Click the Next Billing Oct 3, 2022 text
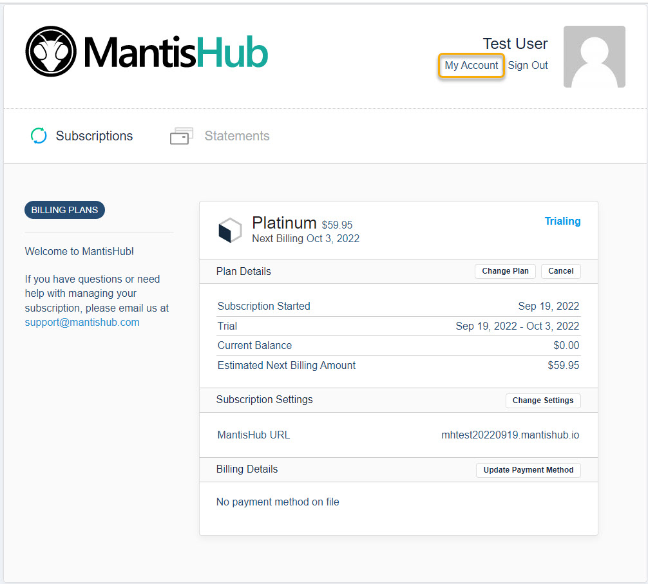Image resolution: width=648 pixels, height=584 pixels. pos(306,238)
